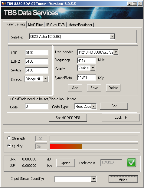Expand the Input Stream Identify dropdown

point(94,179)
